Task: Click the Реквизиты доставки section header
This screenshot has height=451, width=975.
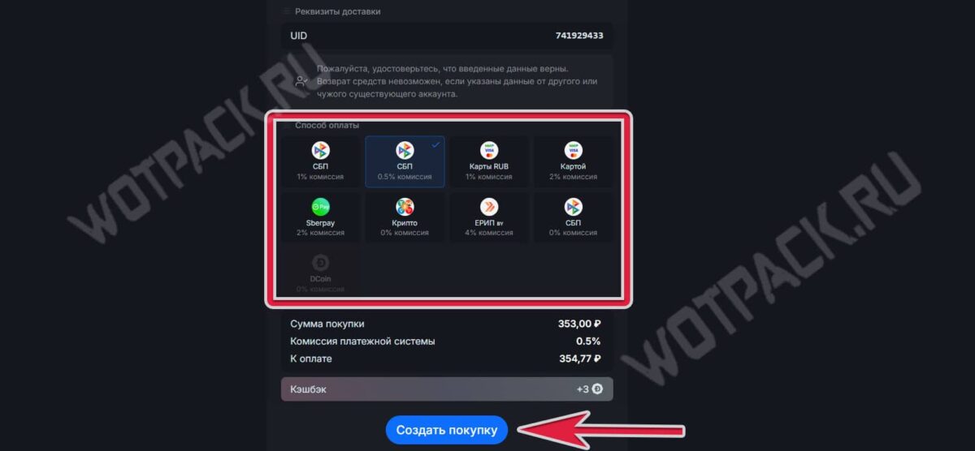Action: 337,11
